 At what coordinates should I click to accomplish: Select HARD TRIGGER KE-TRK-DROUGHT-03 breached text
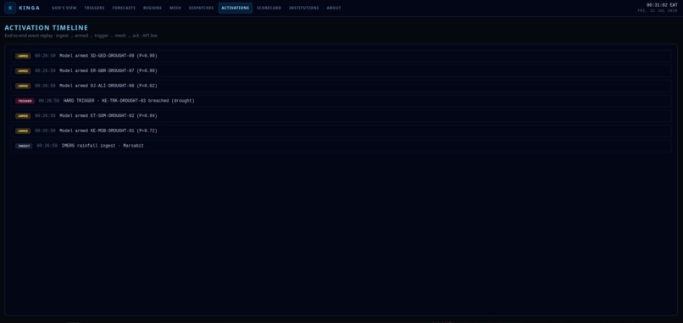tap(129, 101)
